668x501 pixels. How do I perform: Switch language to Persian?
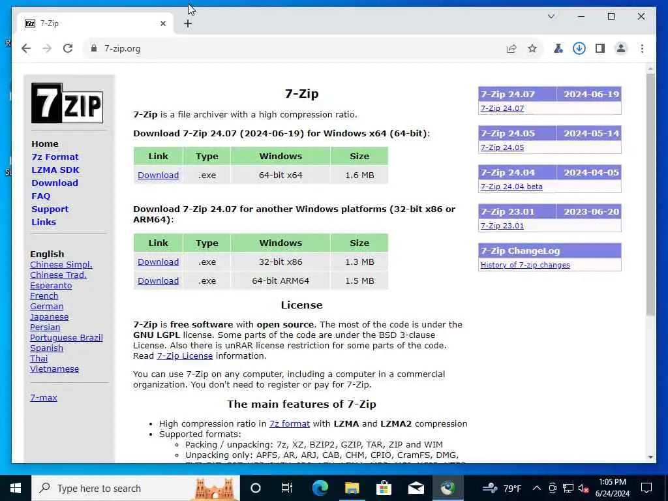pyautogui.click(x=45, y=327)
